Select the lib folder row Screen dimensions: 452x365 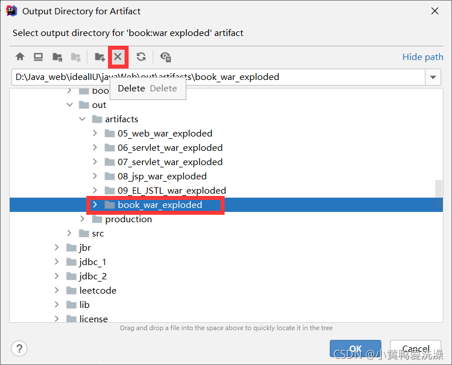coord(226,304)
